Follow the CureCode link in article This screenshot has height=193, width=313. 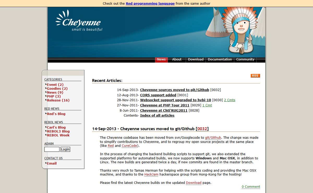point(129,146)
